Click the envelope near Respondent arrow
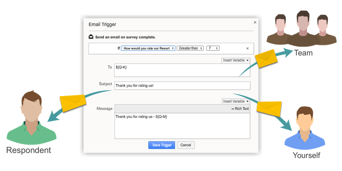This screenshot has height=171, width=342. (72, 101)
